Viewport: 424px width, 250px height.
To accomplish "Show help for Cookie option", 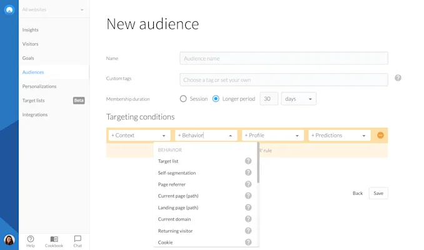I will click(x=248, y=242).
